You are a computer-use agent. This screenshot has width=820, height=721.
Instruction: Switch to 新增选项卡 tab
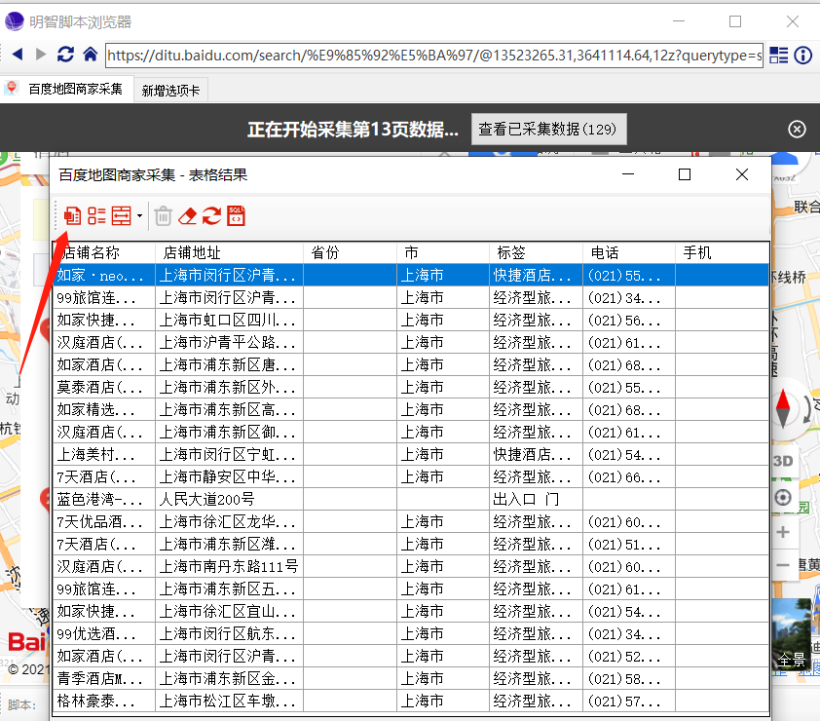pyautogui.click(x=170, y=91)
